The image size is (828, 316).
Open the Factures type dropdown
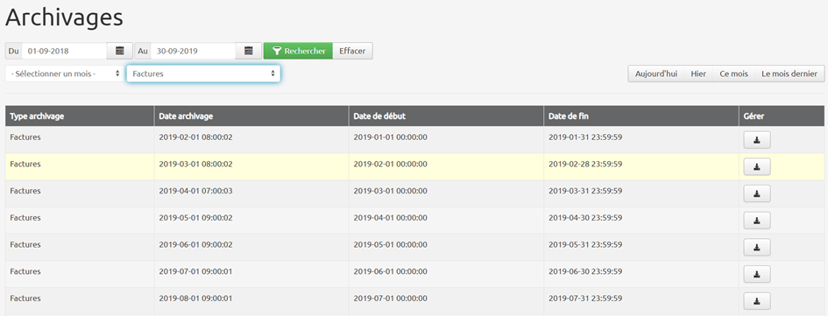click(x=203, y=74)
